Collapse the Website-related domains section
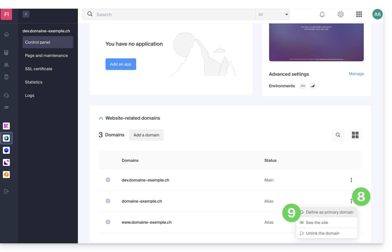 [101, 118]
